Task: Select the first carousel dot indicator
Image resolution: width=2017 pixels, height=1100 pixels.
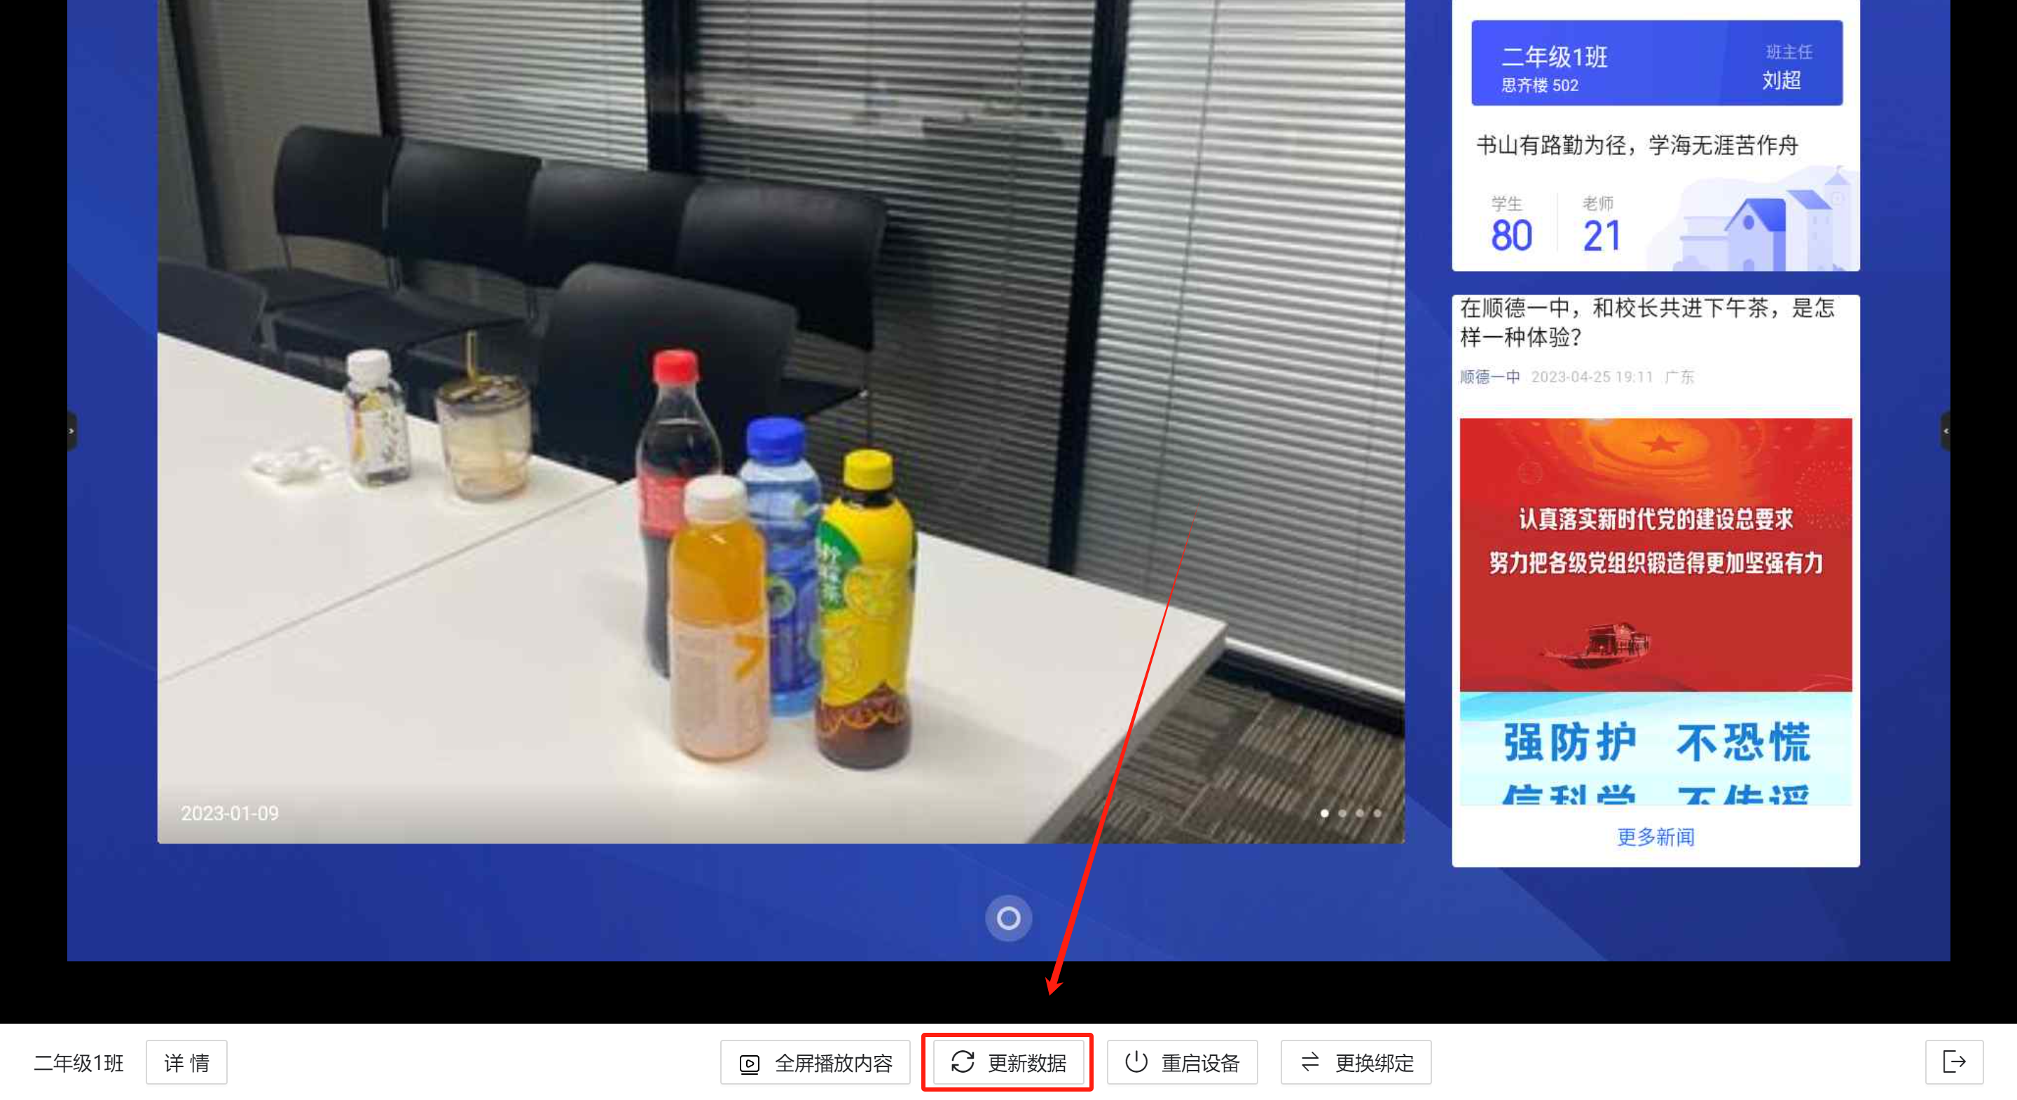Action: pos(1324,814)
